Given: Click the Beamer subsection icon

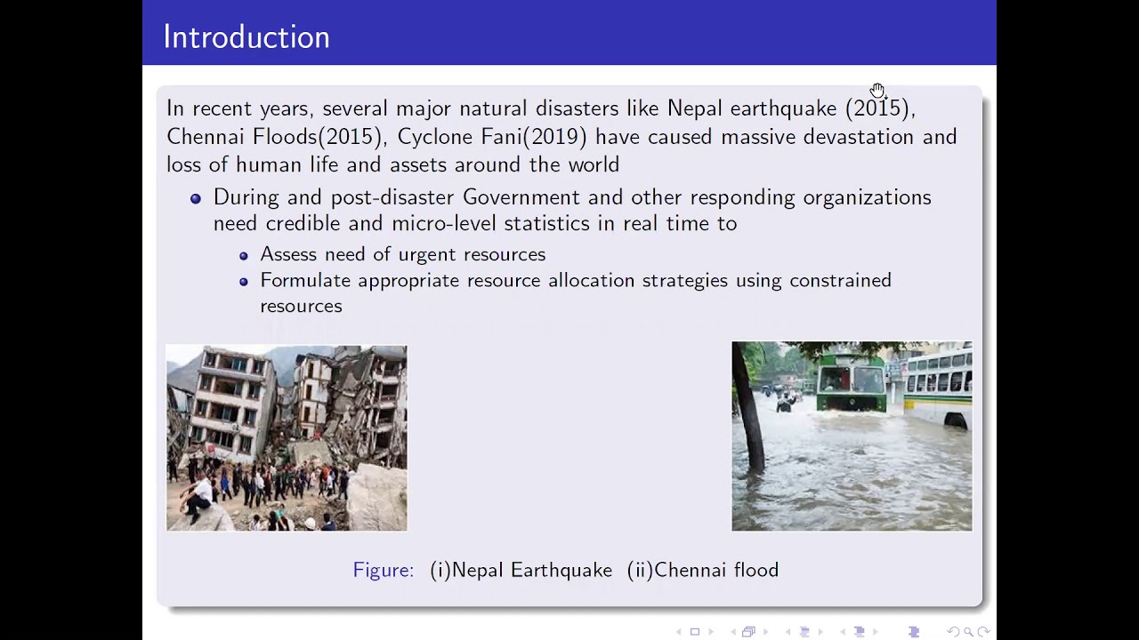Looking at the screenshot, I should tap(804, 632).
